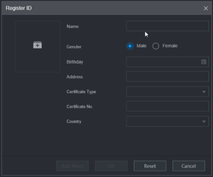Click the Birthday date field
Viewport: 213px width, 177px height.
[x=163, y=62]
